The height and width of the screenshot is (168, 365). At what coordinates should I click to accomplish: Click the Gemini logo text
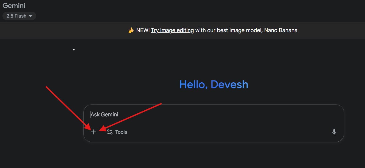pyautogui.click(x=14, y=5)
